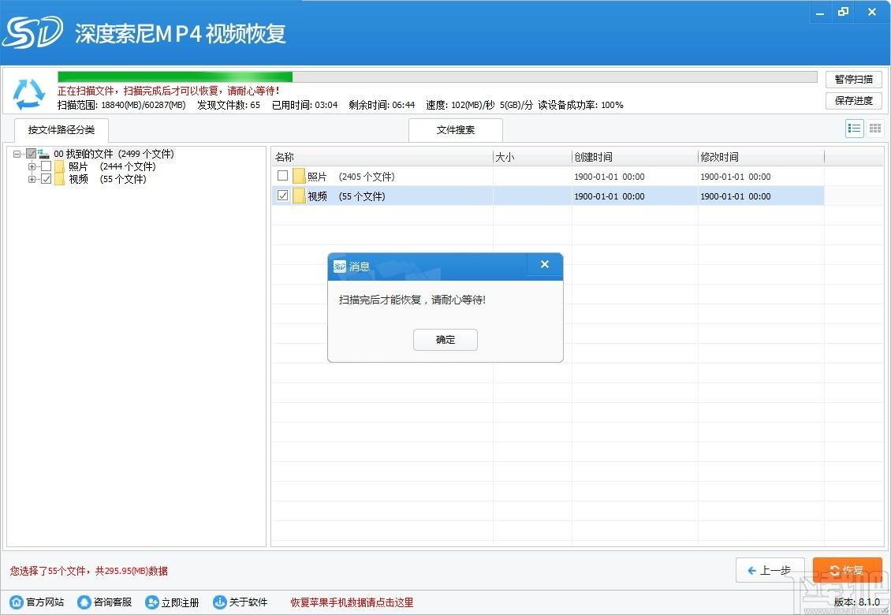Image resolution: width=891 pixels, height=615 pixels.
Task: Sort by the 修改时间 column header
Action: [761, 157]
